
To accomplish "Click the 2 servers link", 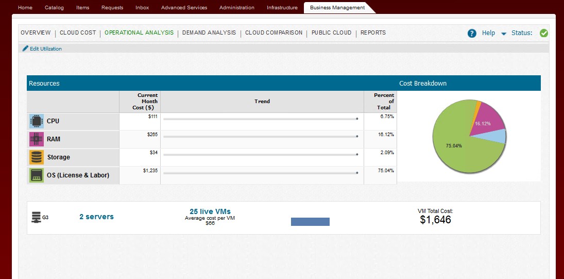I will 96,217.
